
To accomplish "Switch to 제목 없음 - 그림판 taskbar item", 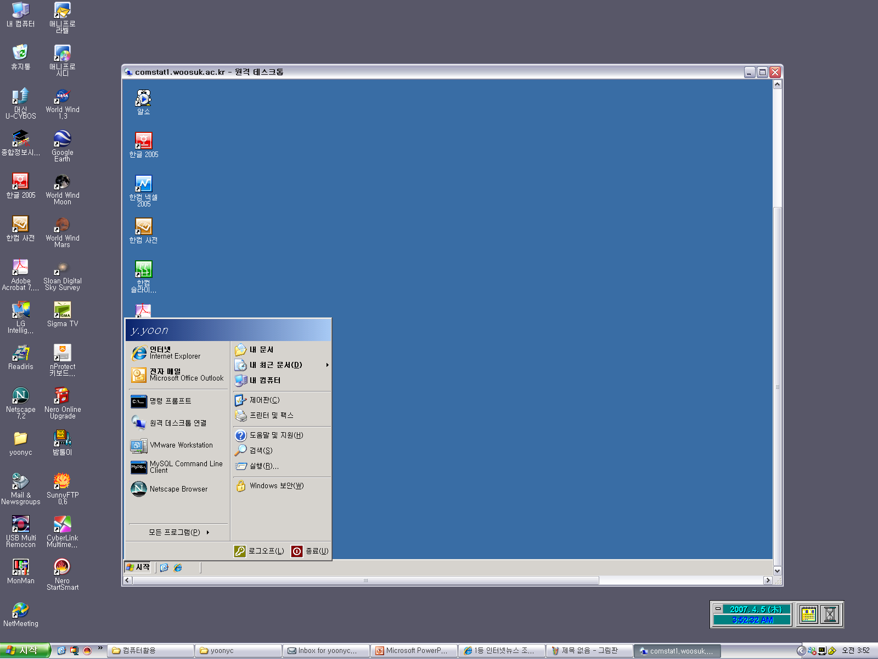I will pyautogui.click(x=589, y=651).
